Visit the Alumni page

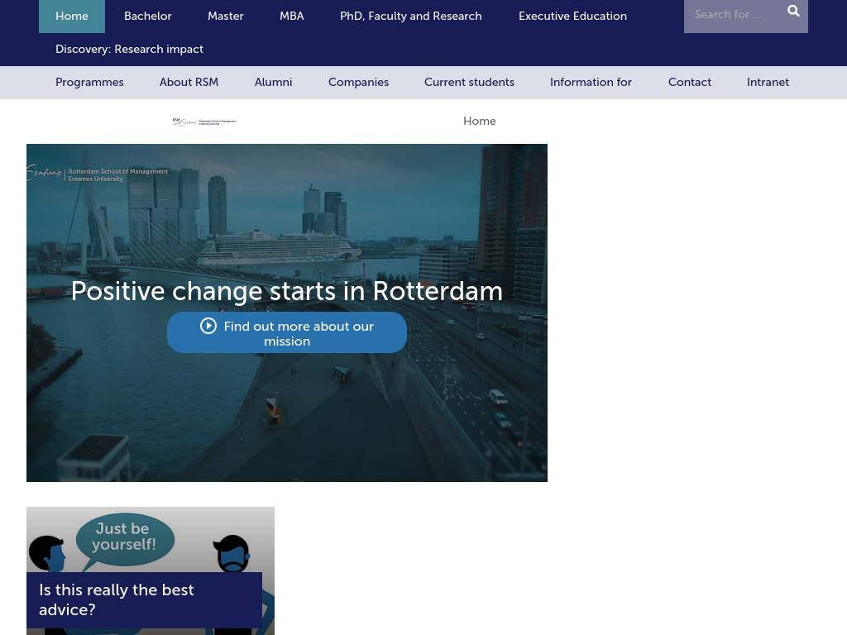pos(273,83)
